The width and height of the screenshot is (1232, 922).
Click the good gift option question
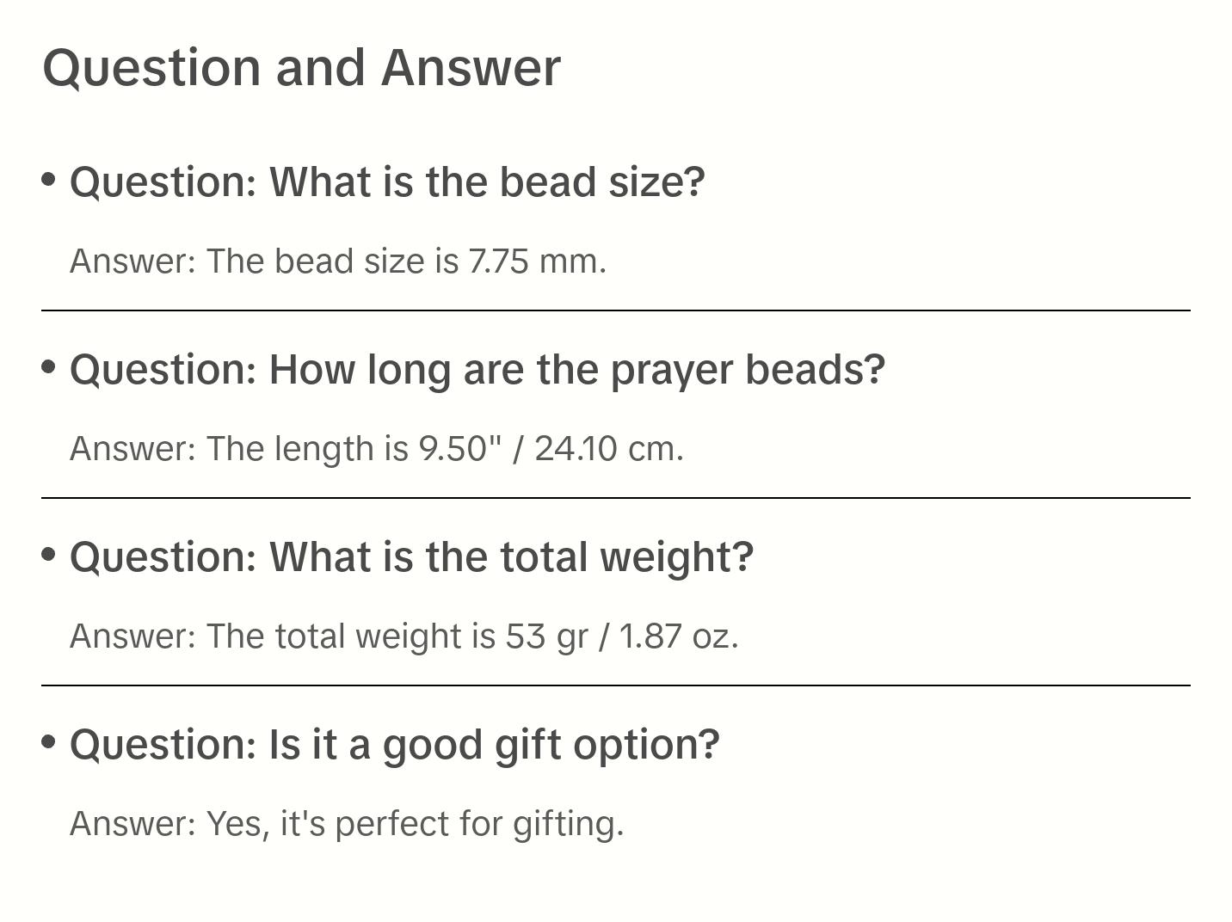394,745
